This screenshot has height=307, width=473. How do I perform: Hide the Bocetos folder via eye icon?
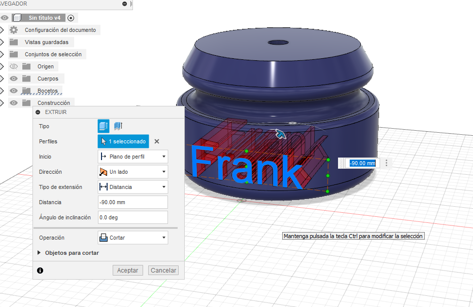pyautogui.click(x=14, y=91)
